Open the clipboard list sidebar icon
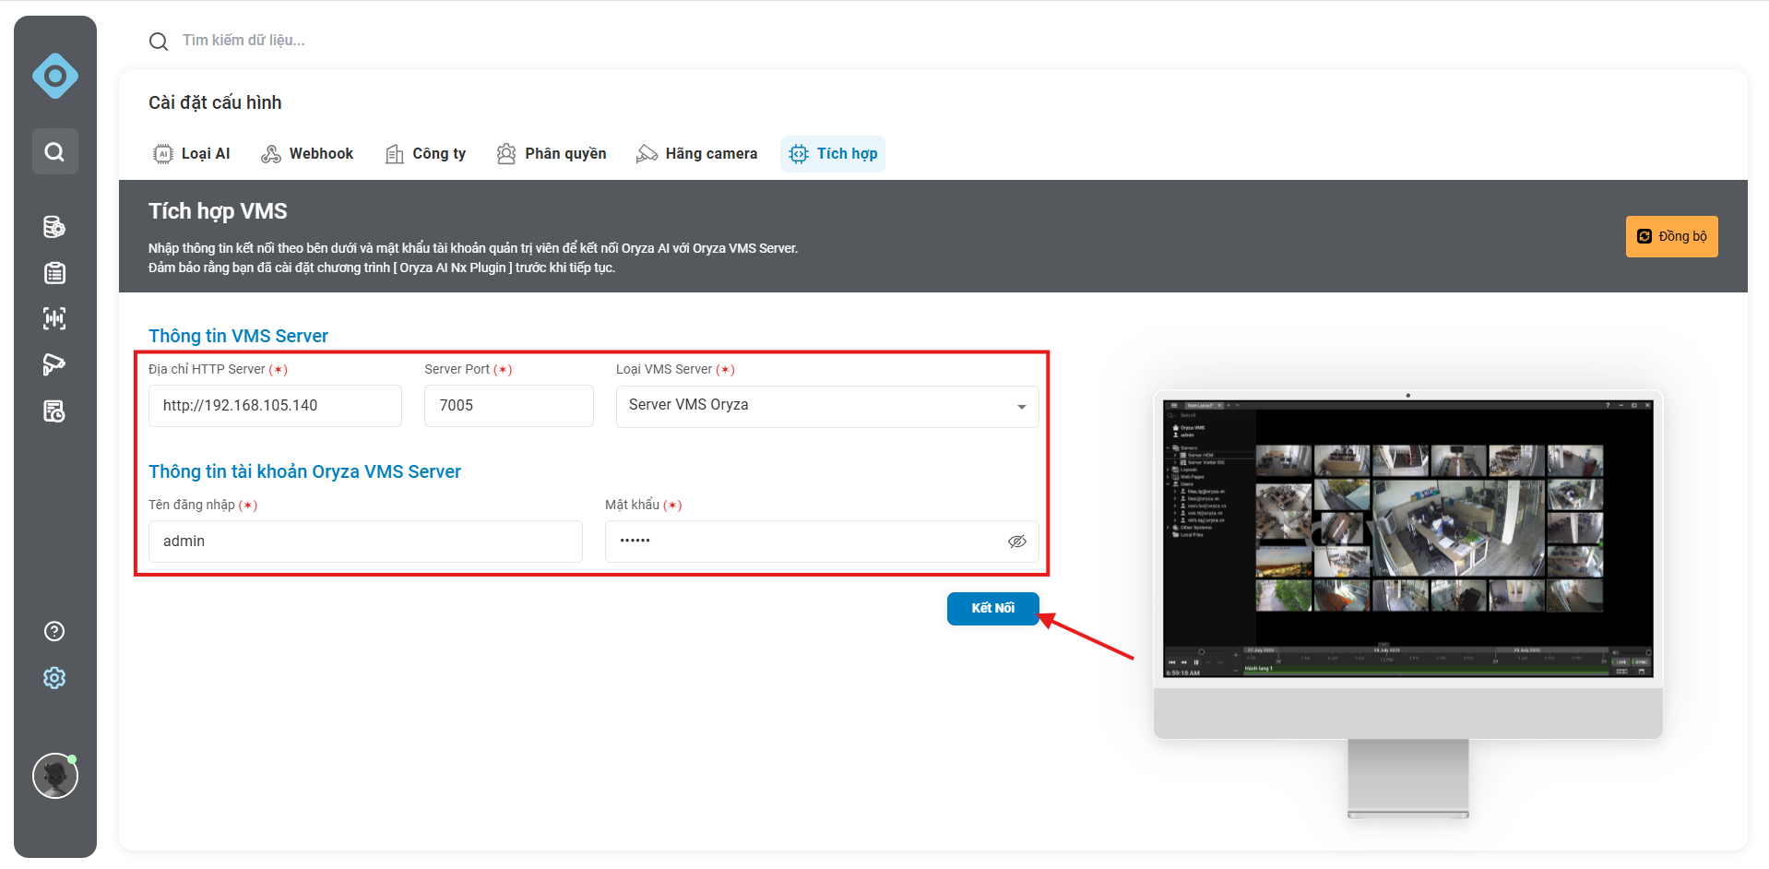 coord(54,273)
